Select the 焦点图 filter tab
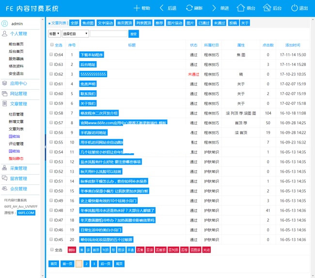Viewport: 315px width, 278px height. pos(88,23)
